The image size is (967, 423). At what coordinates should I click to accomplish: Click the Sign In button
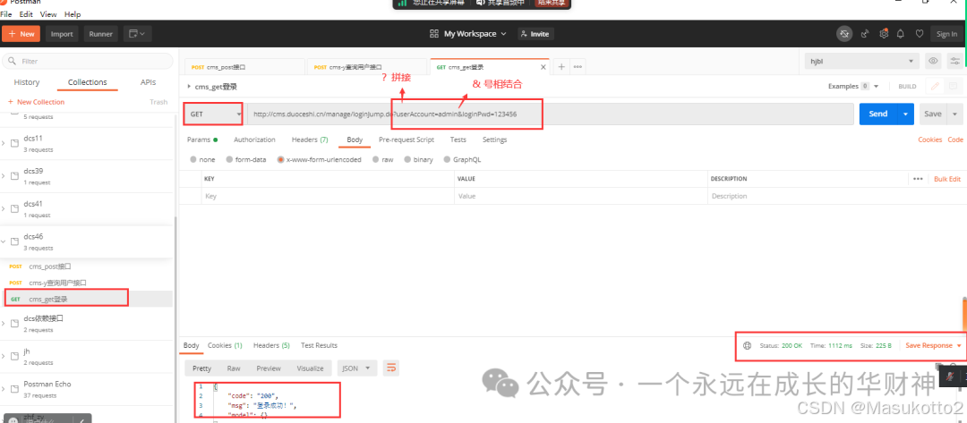[946, 34]
